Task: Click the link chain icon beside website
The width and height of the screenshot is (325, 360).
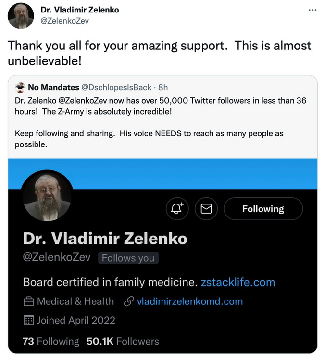Action: (x=128, y=301)
